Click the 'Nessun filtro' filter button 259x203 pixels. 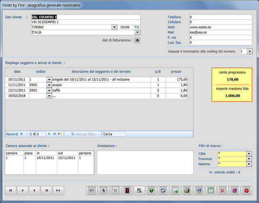[83, 134]
